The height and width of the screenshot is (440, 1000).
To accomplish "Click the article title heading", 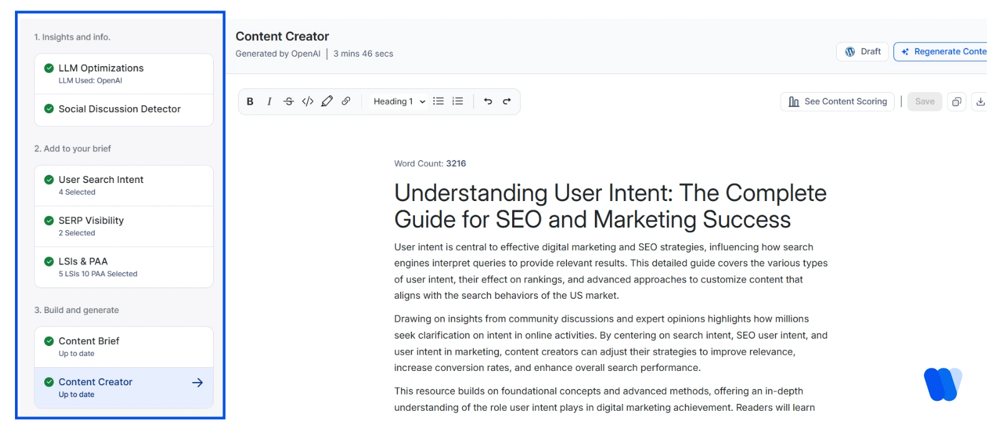I will click(x=610, y=206).
